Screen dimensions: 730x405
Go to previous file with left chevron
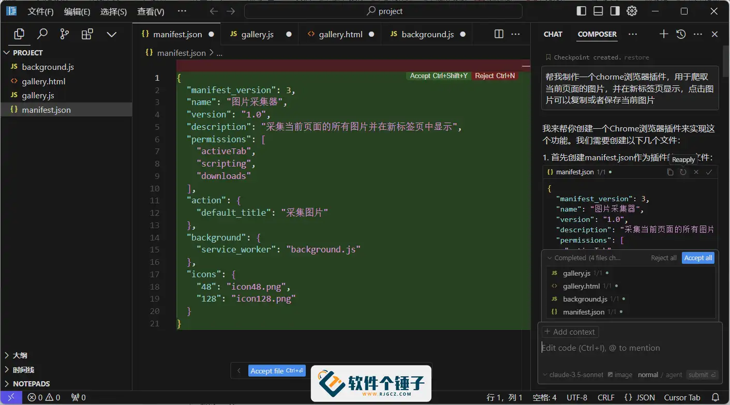pos(239,371)
